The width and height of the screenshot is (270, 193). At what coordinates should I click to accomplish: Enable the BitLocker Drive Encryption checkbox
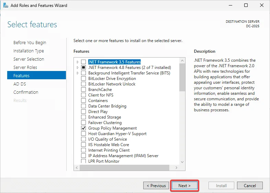tap(83, 79)
